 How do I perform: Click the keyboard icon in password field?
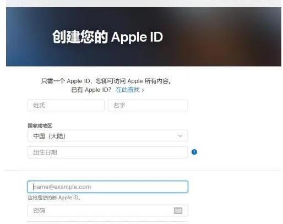click(178, 210)
